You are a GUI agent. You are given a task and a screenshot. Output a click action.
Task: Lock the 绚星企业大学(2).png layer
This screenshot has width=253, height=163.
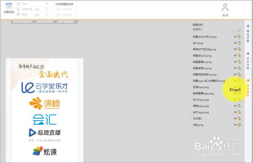pyautogui.click(x=239, y=36)
